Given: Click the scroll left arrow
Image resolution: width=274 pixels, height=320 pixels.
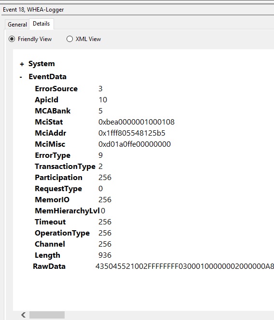Looking at the screenshot, I should pos(24,315).
